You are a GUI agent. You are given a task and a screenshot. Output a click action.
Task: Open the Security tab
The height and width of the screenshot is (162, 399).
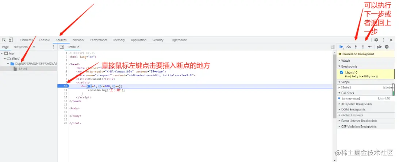point(158,40)
